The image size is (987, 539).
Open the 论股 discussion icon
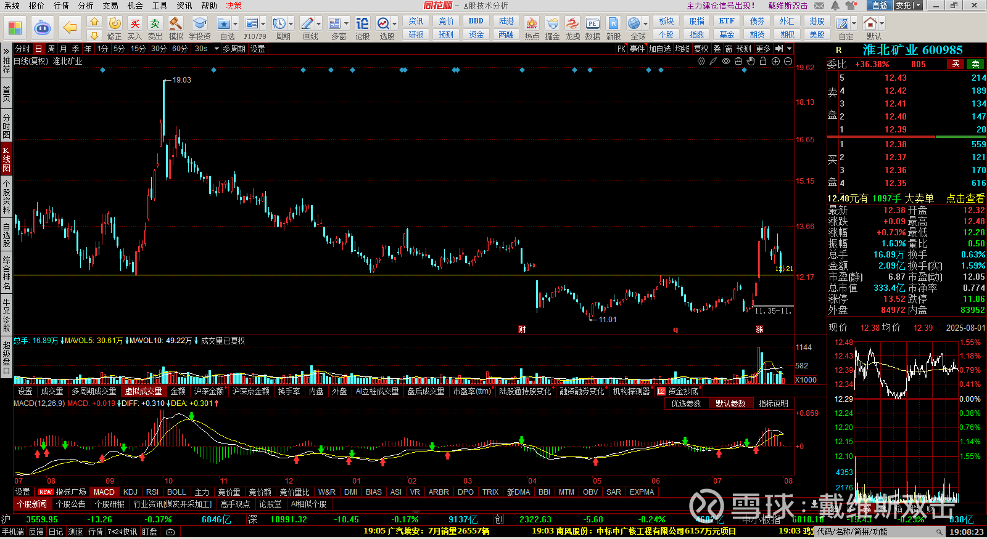point(362,23)
